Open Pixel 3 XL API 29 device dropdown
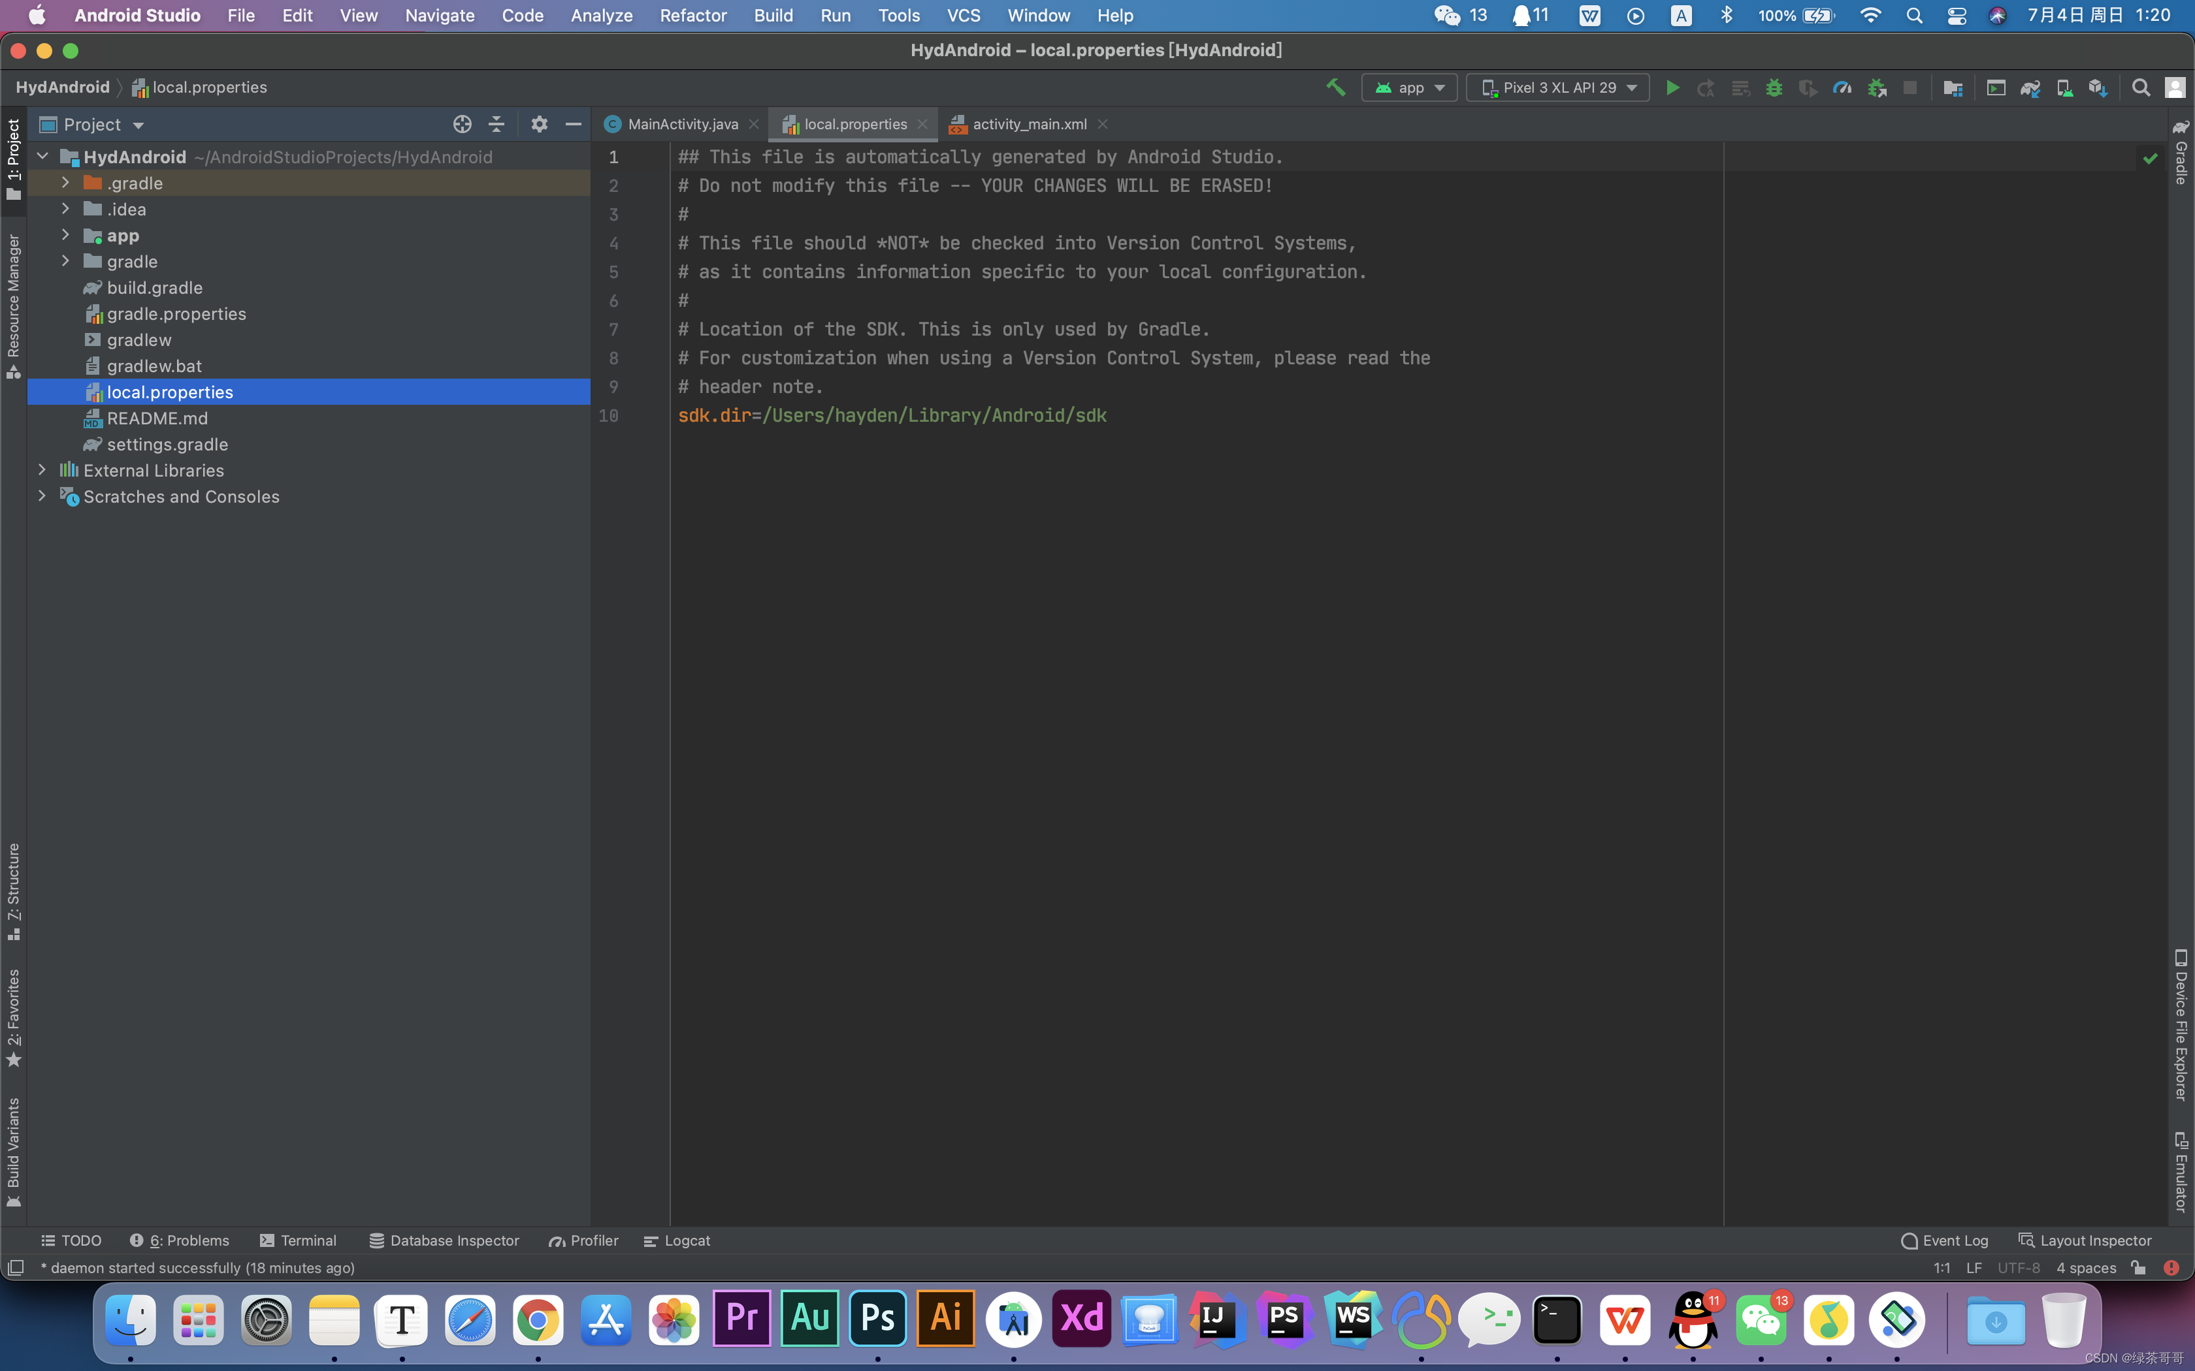The image size is (2195, 1371). [1558, 87]
